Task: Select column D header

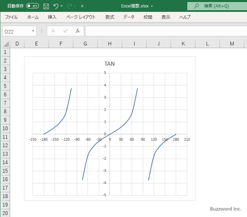Action: point(17,44)
